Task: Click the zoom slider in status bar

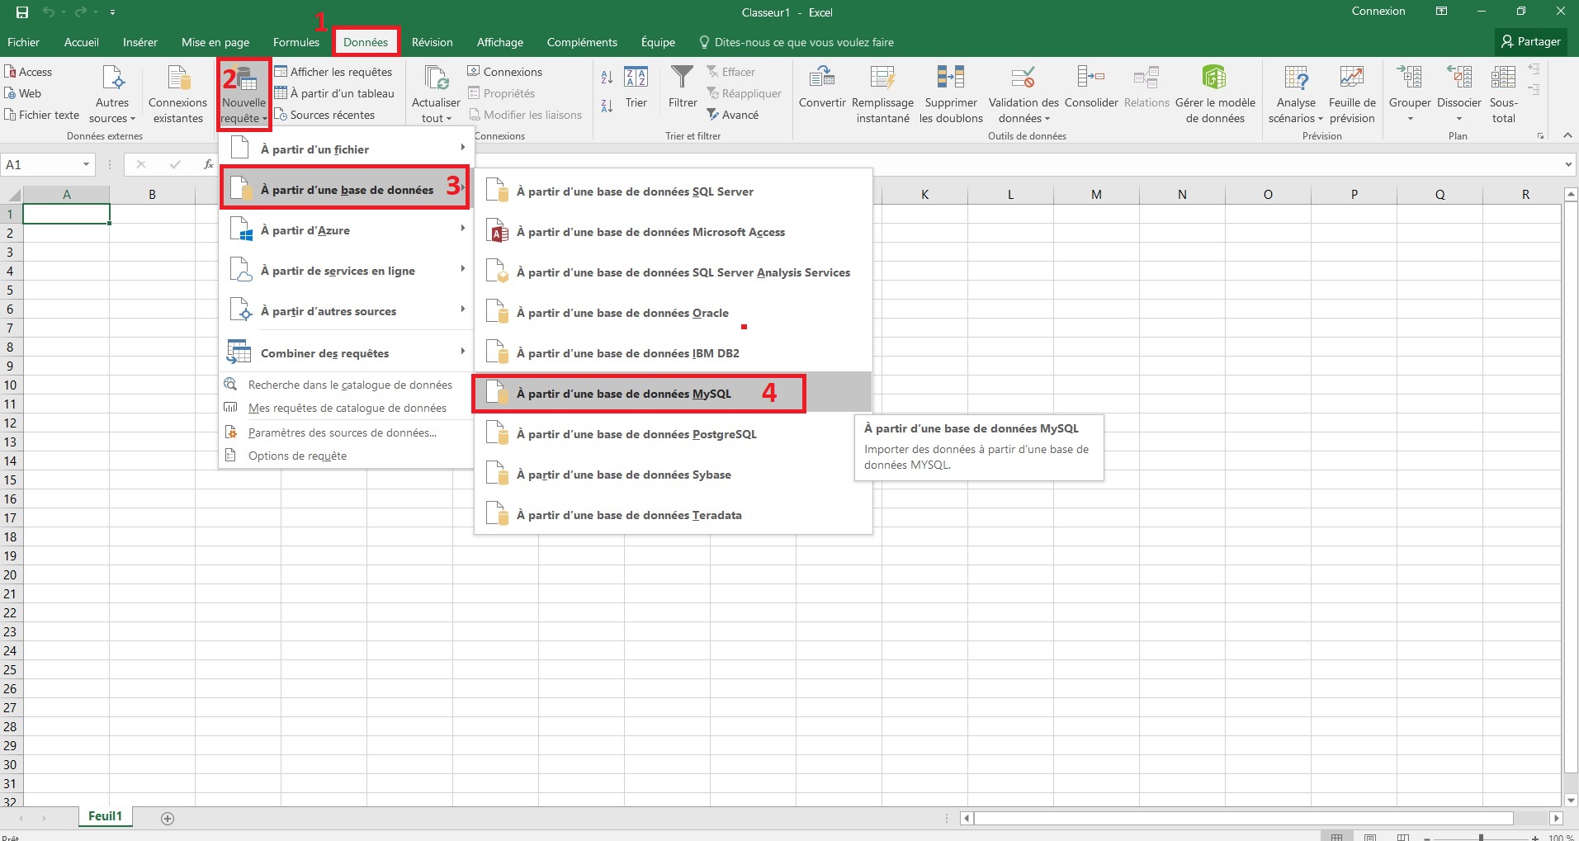Action: click(1482, 837)
